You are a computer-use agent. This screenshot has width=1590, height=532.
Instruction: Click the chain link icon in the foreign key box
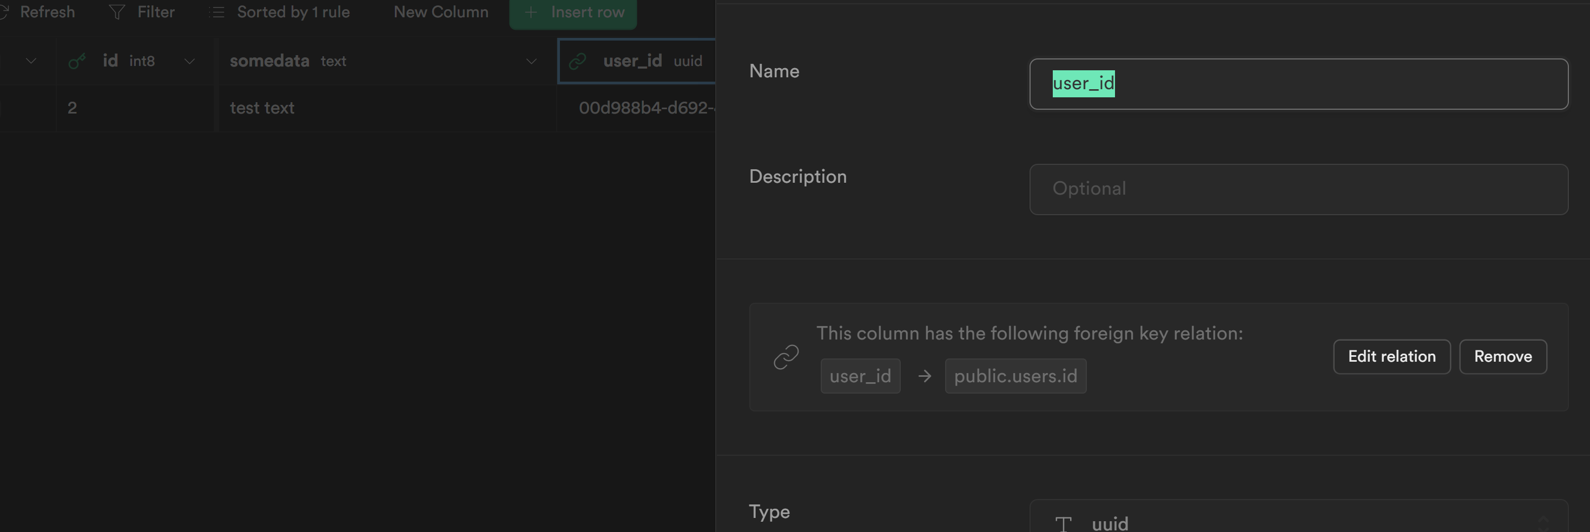[786, 357]
